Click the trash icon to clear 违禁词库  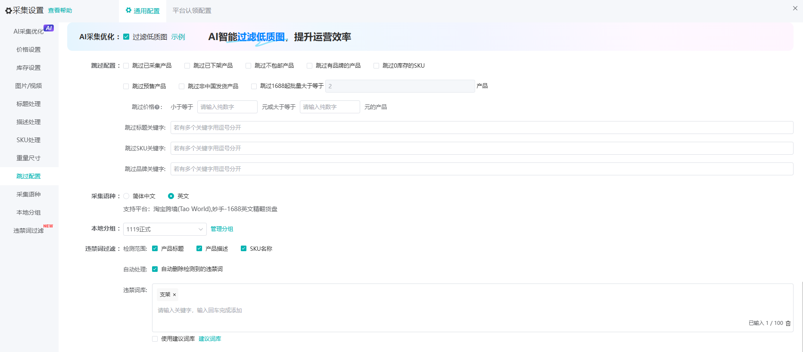pyautogui.click(x=788, y=323)
